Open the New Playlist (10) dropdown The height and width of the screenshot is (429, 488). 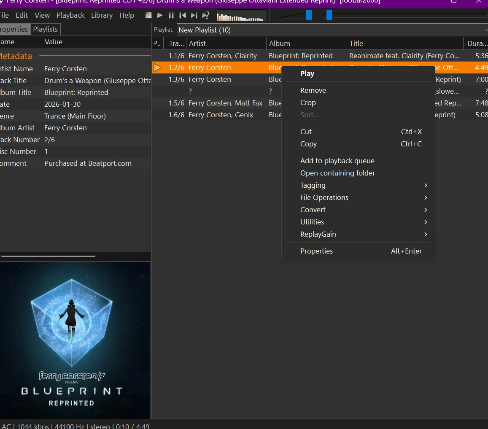(x=332, y=30)
